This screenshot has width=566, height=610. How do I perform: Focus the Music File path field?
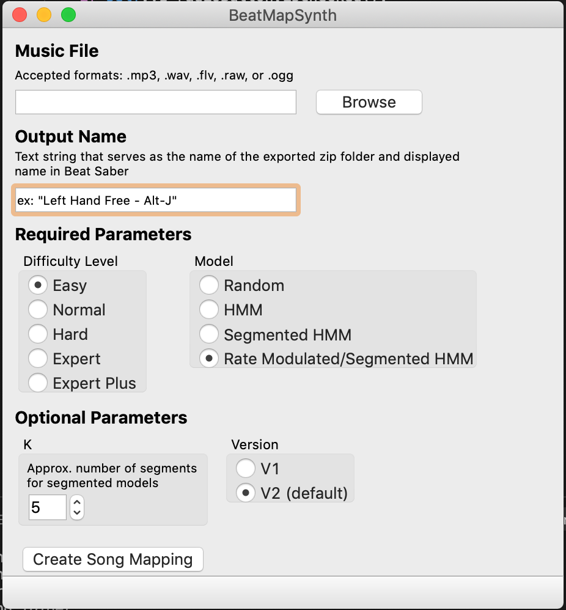pos(155,102)
